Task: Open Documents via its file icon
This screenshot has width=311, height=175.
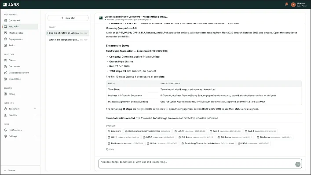Action: pyautogui.click(x=5, y=66)
